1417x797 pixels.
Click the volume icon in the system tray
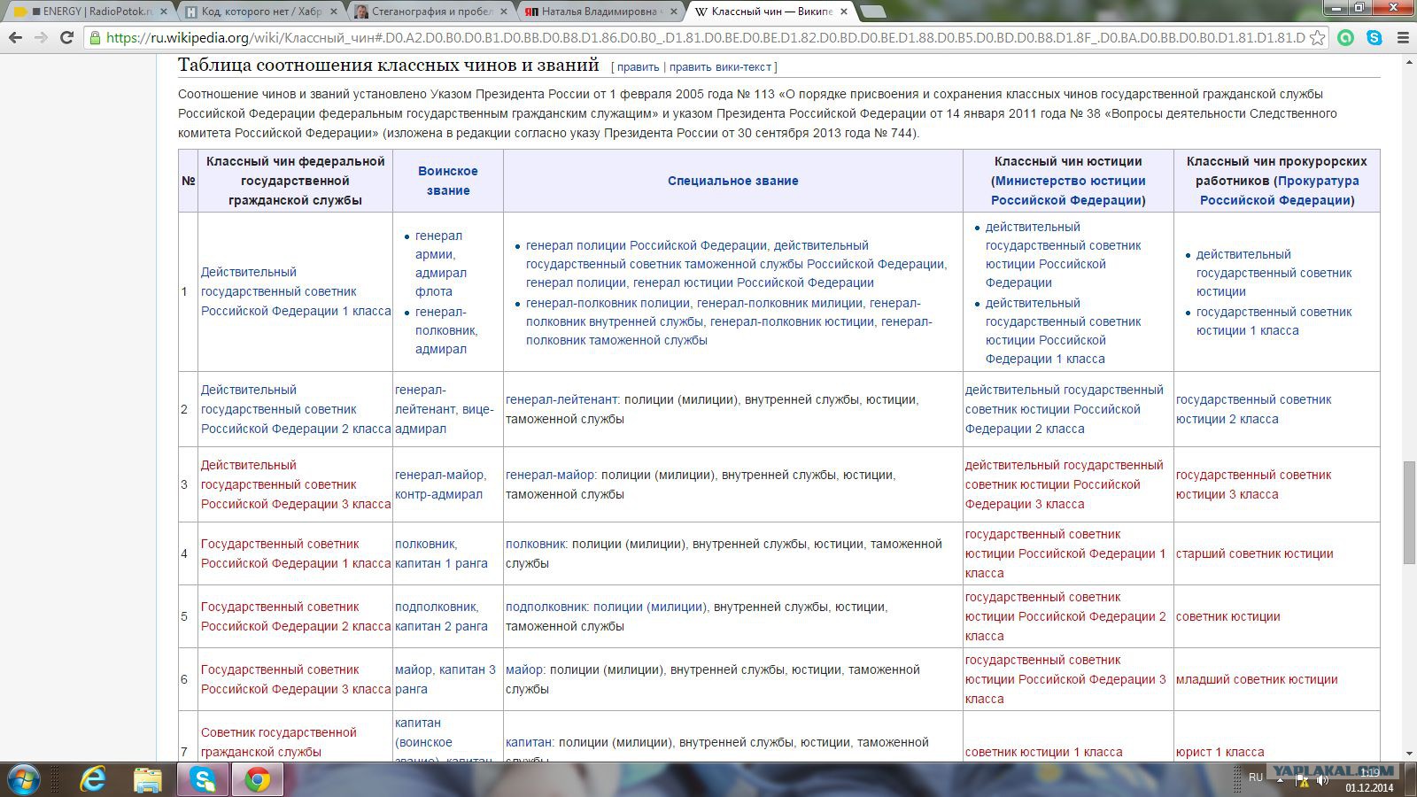[1322, 780]
